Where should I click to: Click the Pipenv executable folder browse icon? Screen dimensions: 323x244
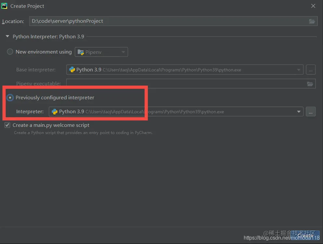pyautogui.click(x=310, y=84)
